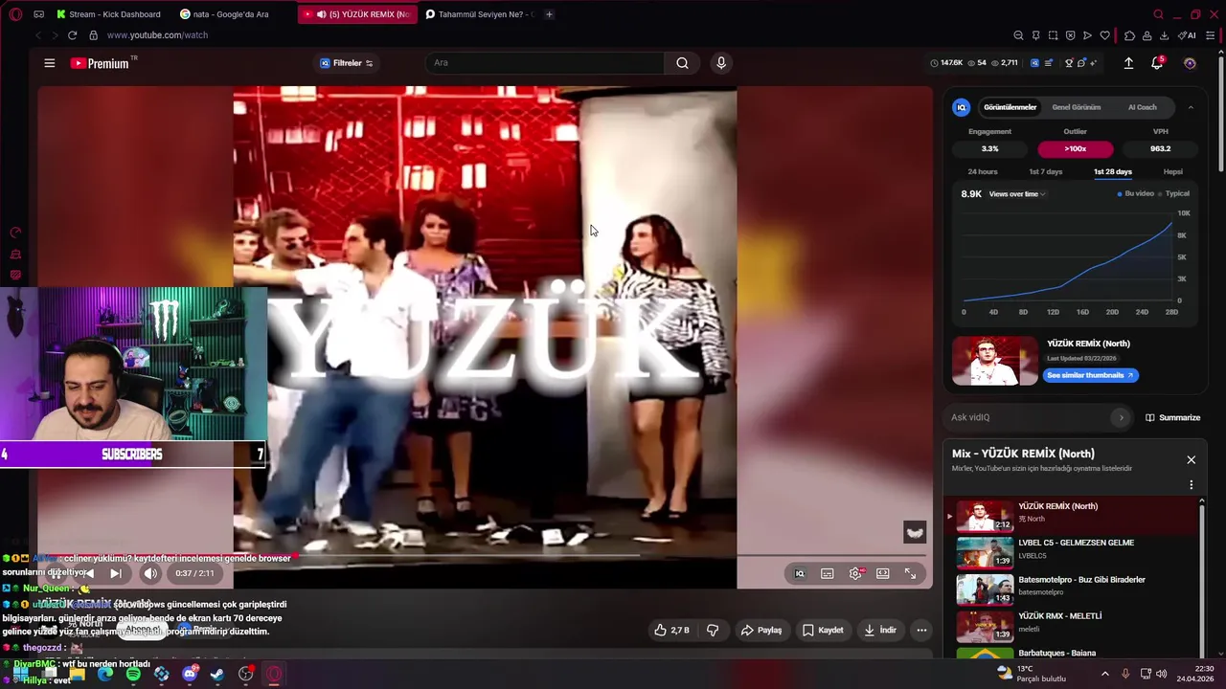Switch to the Genel Görünüm tab

[x=1076, y=107]
